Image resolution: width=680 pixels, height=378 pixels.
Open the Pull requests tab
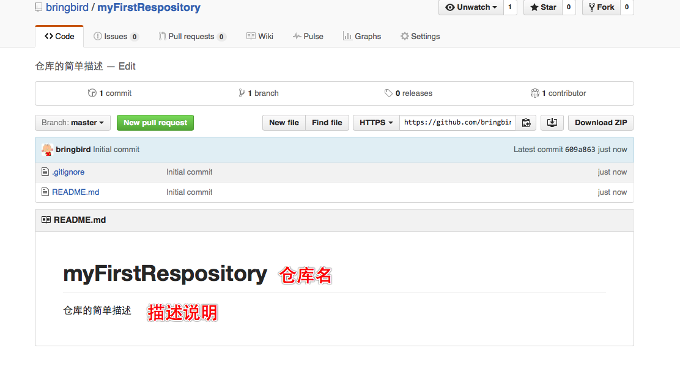point(192,37)
